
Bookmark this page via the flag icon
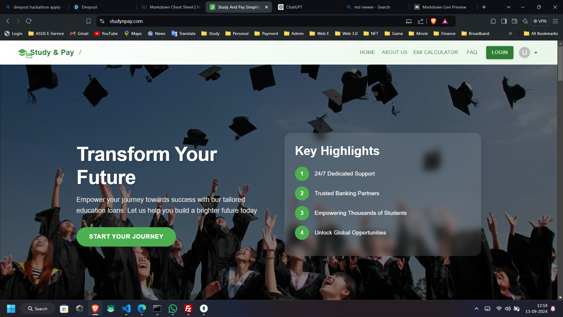tap(88, 21)
